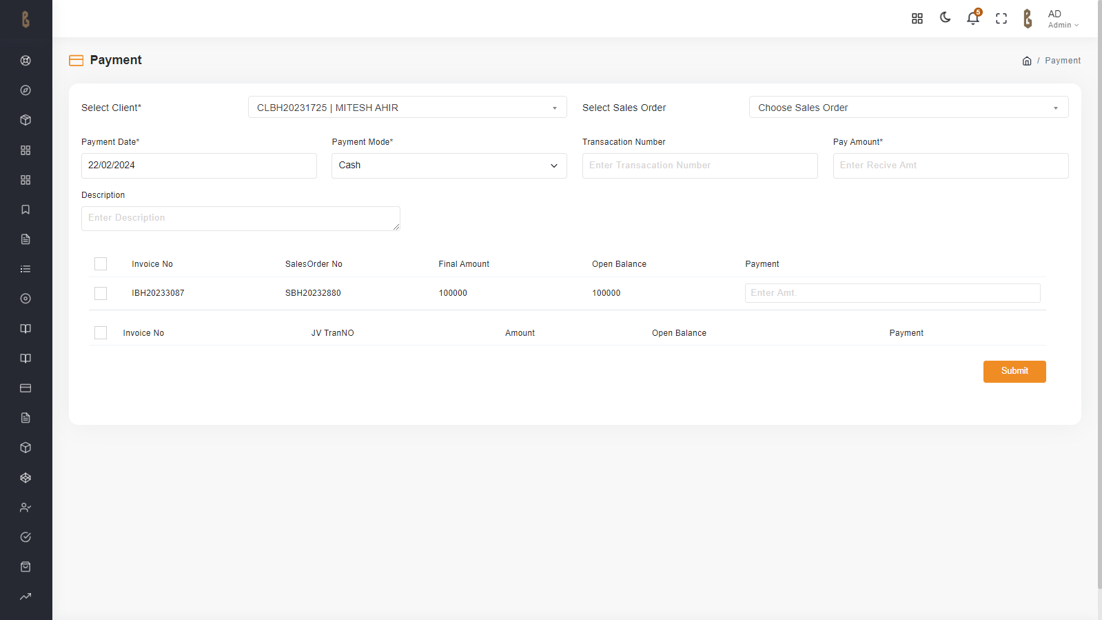1102x620 pixels.
Task: Focus the Description text area
Action: (241, 219)
